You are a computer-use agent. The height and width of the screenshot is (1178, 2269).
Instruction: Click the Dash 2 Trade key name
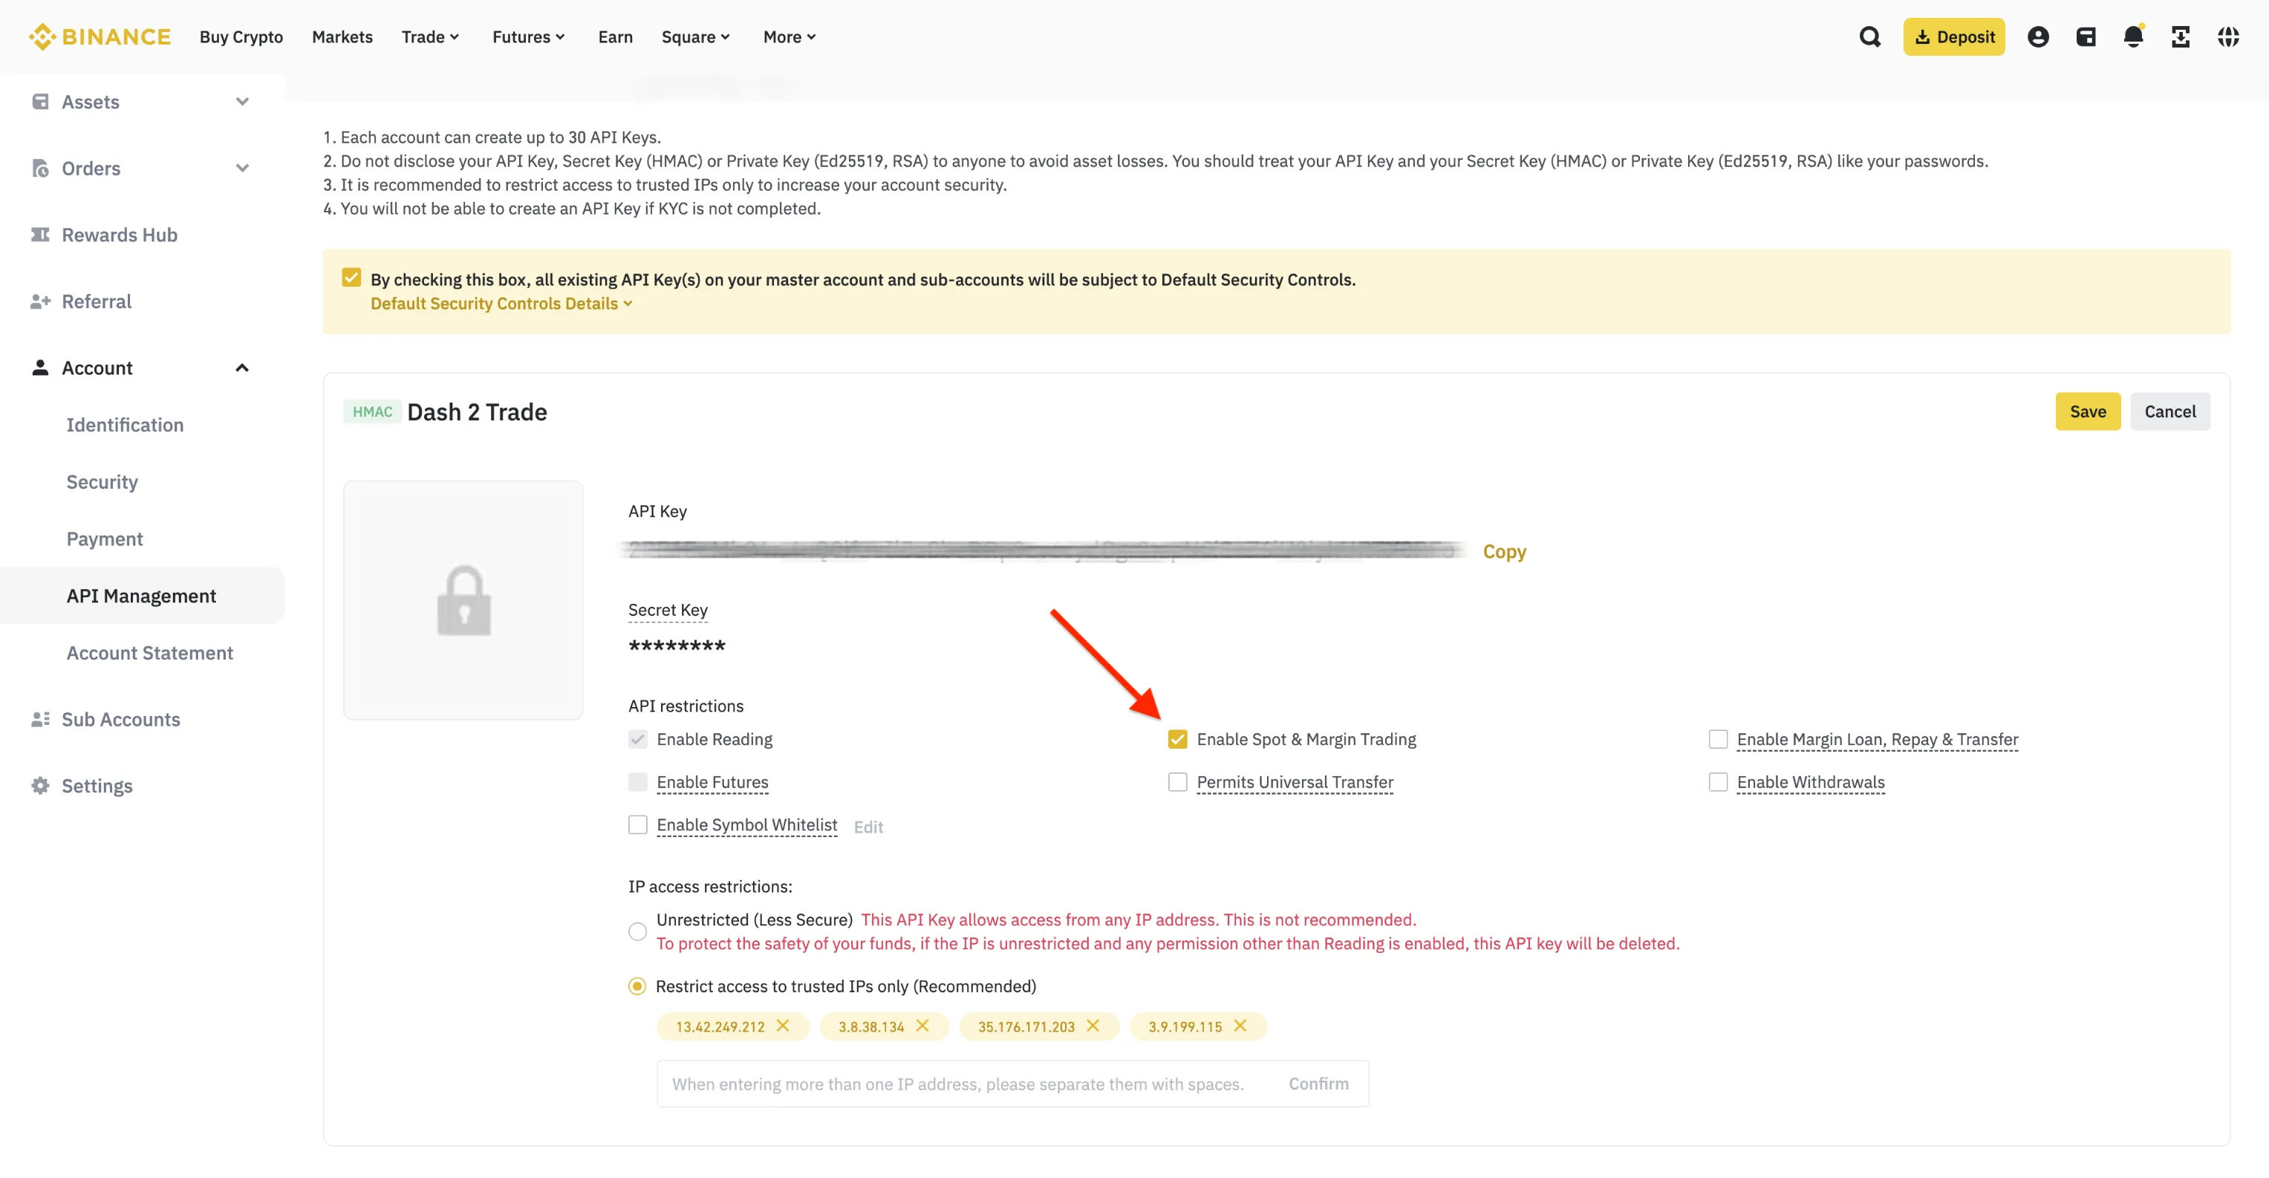[477, 411]
